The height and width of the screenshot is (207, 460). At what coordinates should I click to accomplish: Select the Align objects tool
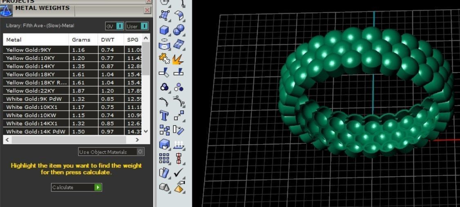pos(179,158)
